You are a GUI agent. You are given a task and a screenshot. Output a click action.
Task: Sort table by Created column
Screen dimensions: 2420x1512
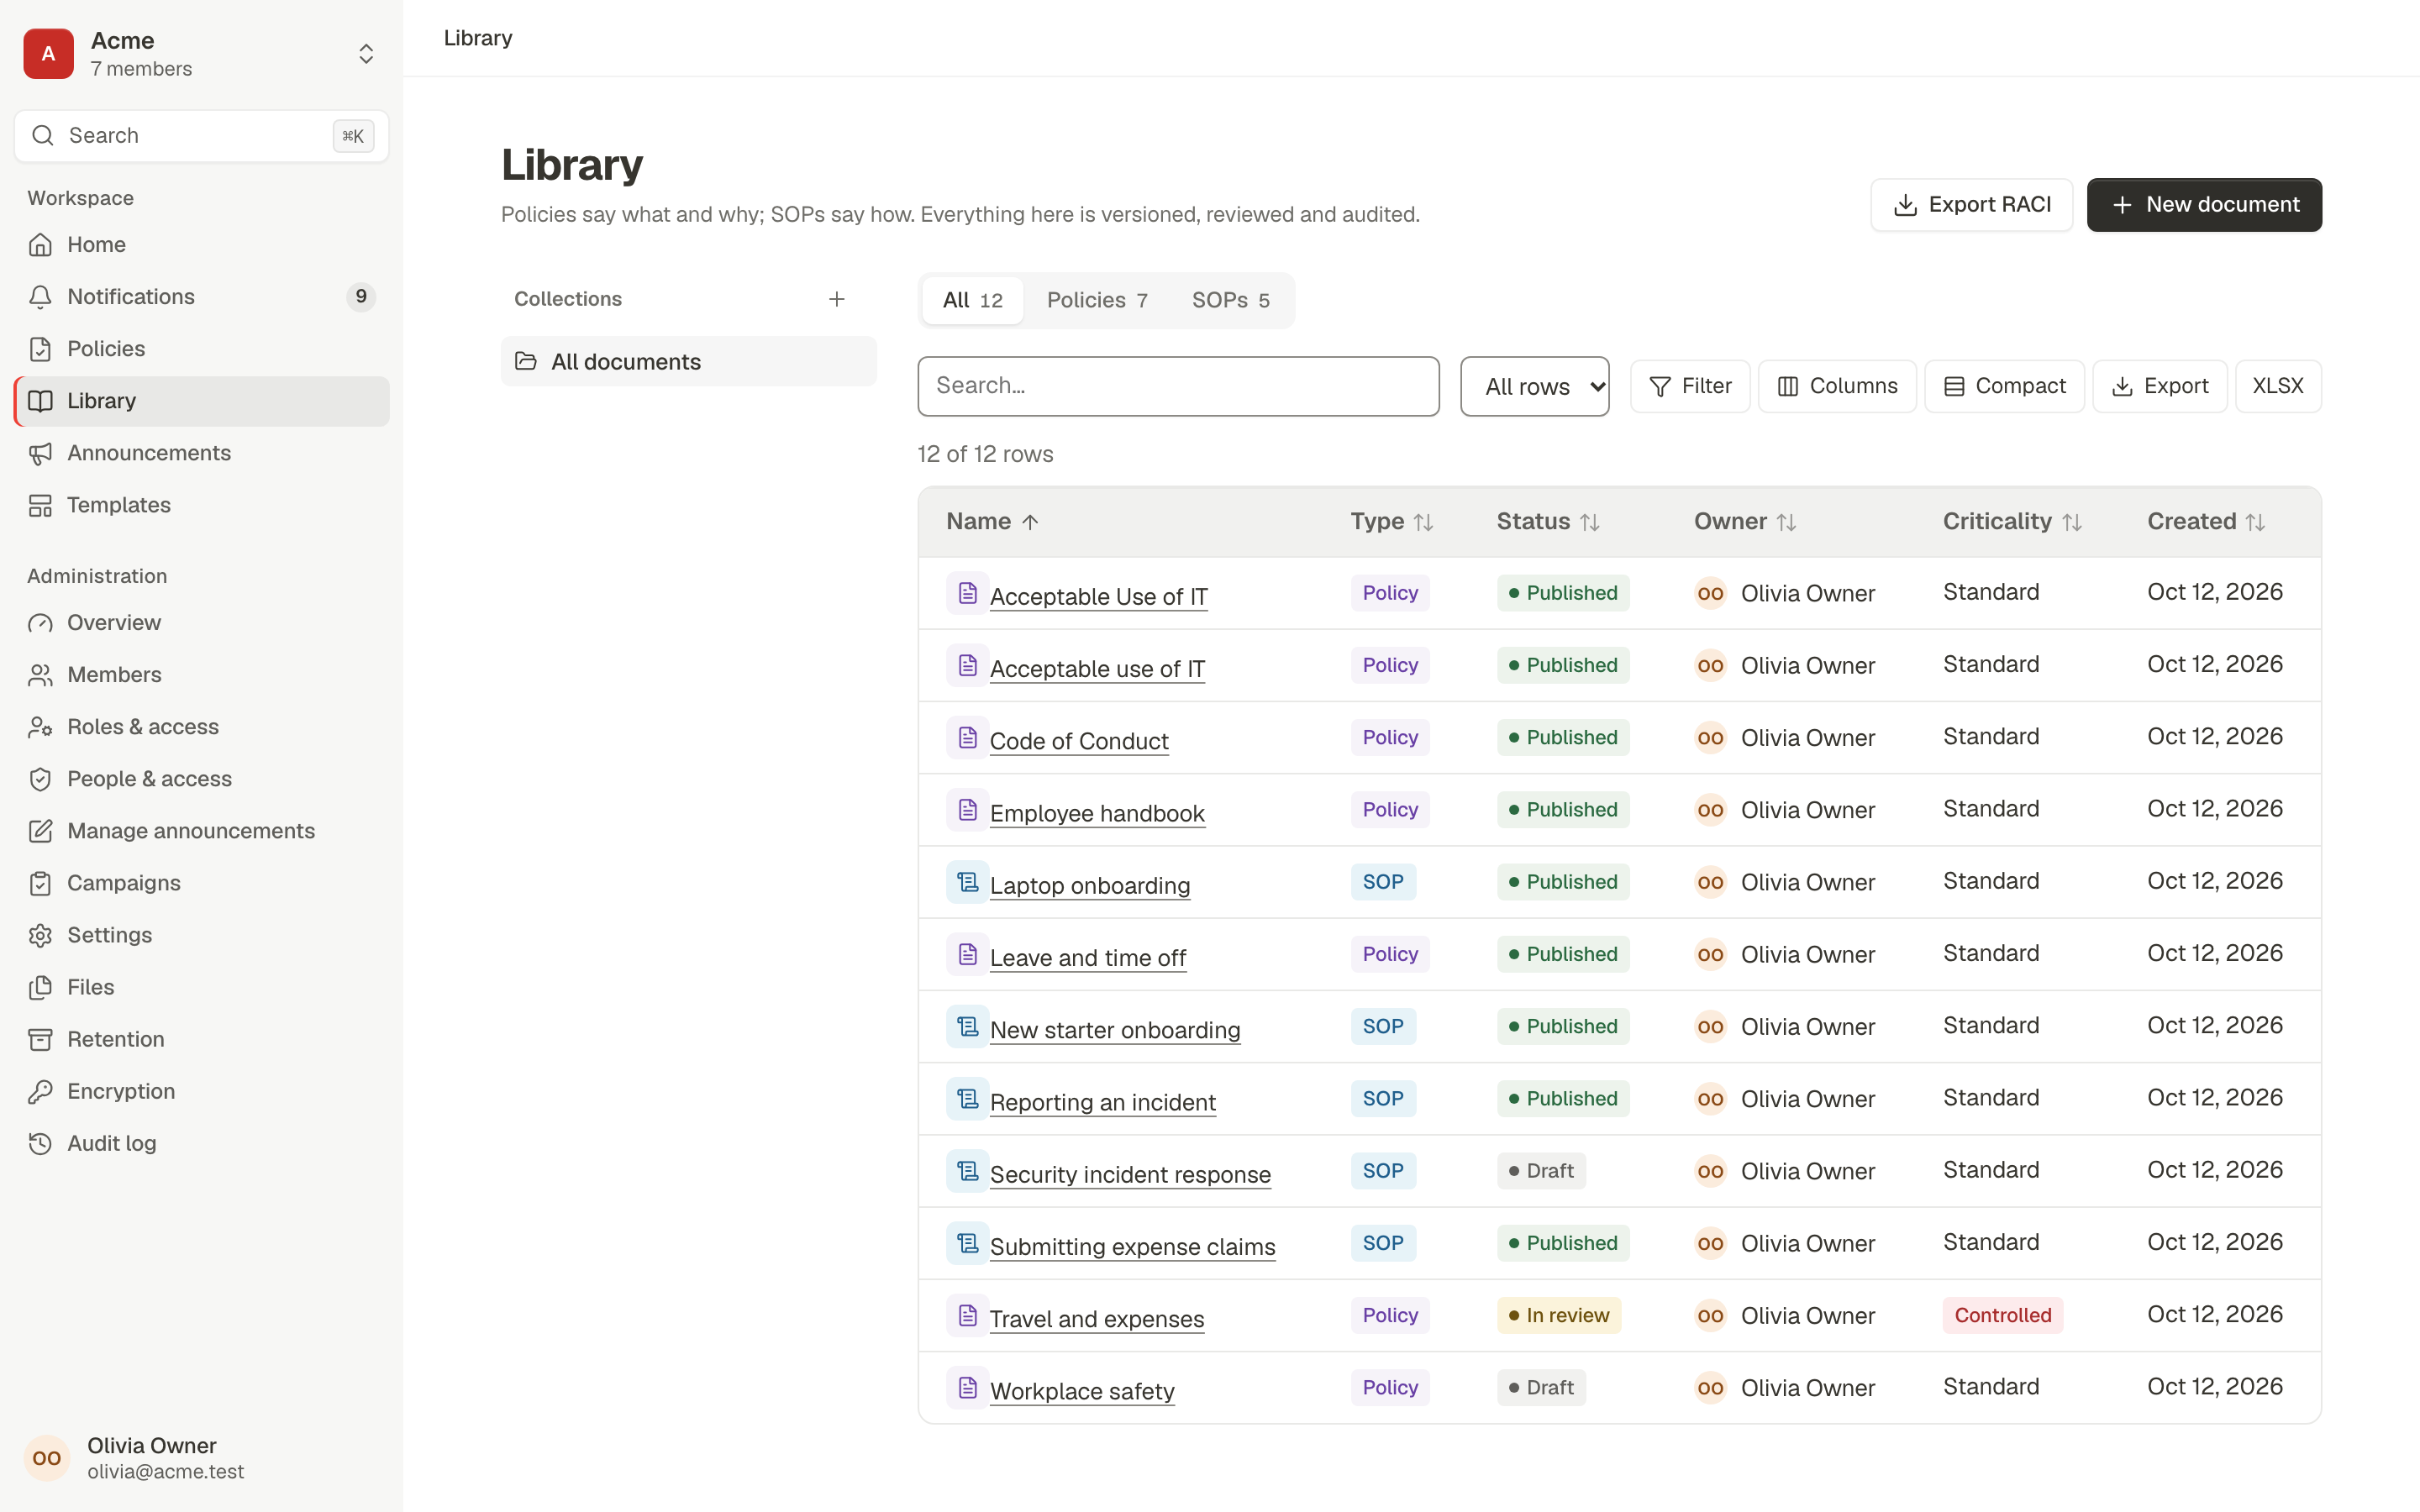tap(2206, 522)
